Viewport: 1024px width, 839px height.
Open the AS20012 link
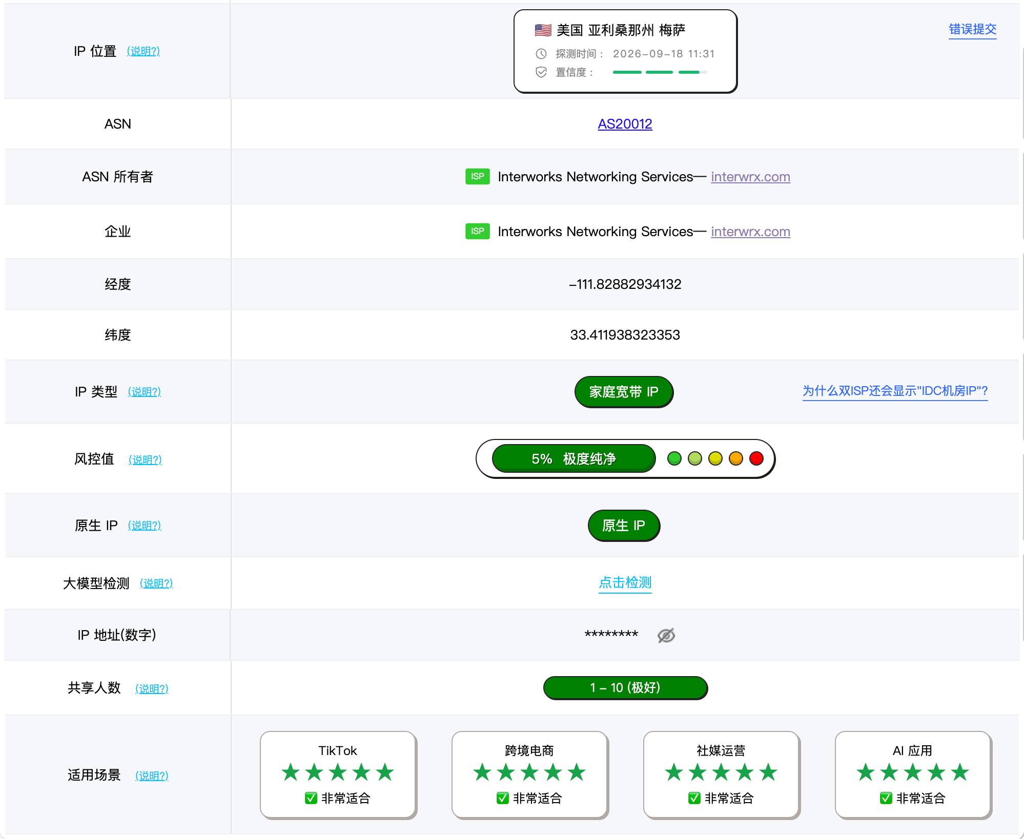pyautogui.click(x=625, y=124)
